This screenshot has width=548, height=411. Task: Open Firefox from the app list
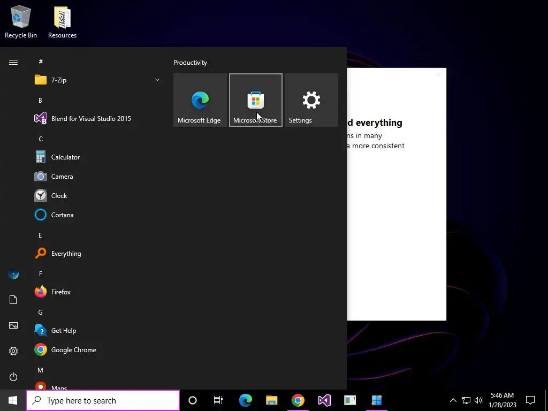pos(97,292)
